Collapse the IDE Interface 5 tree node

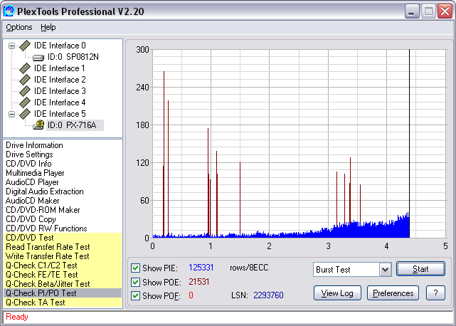(x=11, y=114)
